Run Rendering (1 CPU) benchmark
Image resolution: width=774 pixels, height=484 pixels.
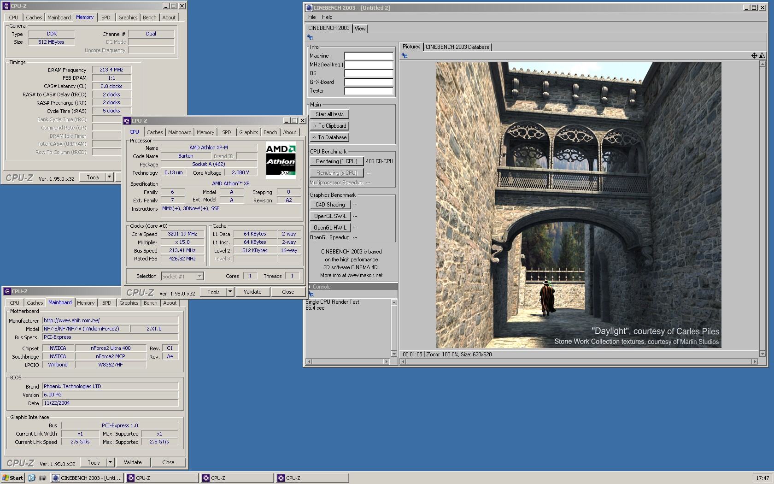(337, 161)
